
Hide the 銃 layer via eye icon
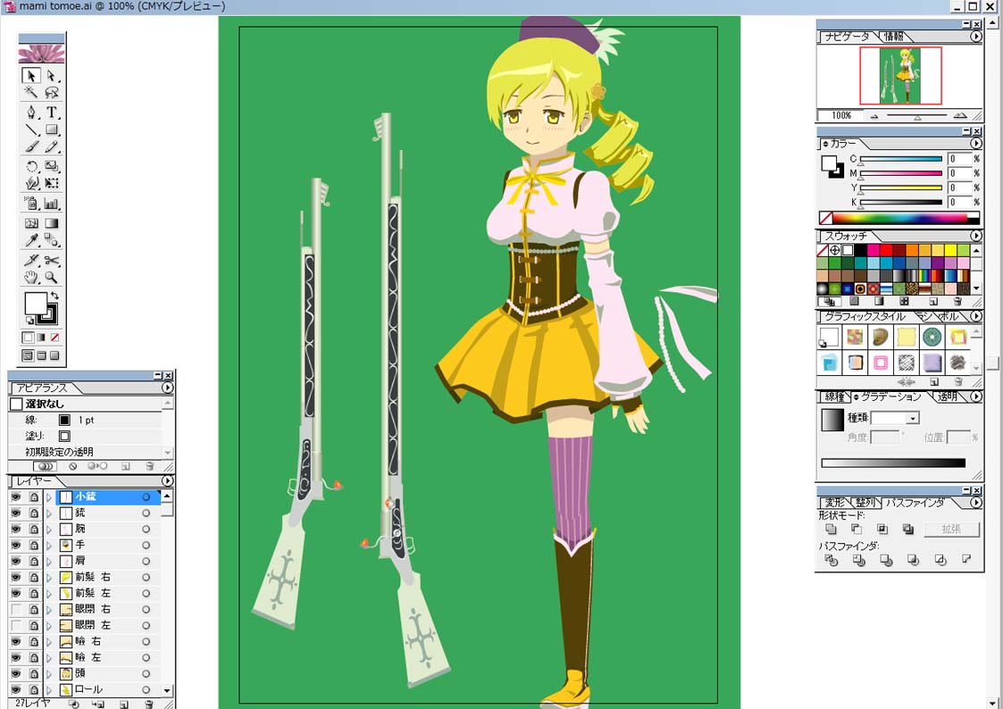[16, 513]
